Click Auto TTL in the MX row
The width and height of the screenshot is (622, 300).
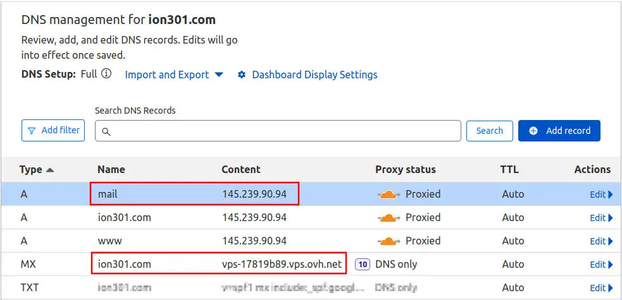(x=513, y=264)
